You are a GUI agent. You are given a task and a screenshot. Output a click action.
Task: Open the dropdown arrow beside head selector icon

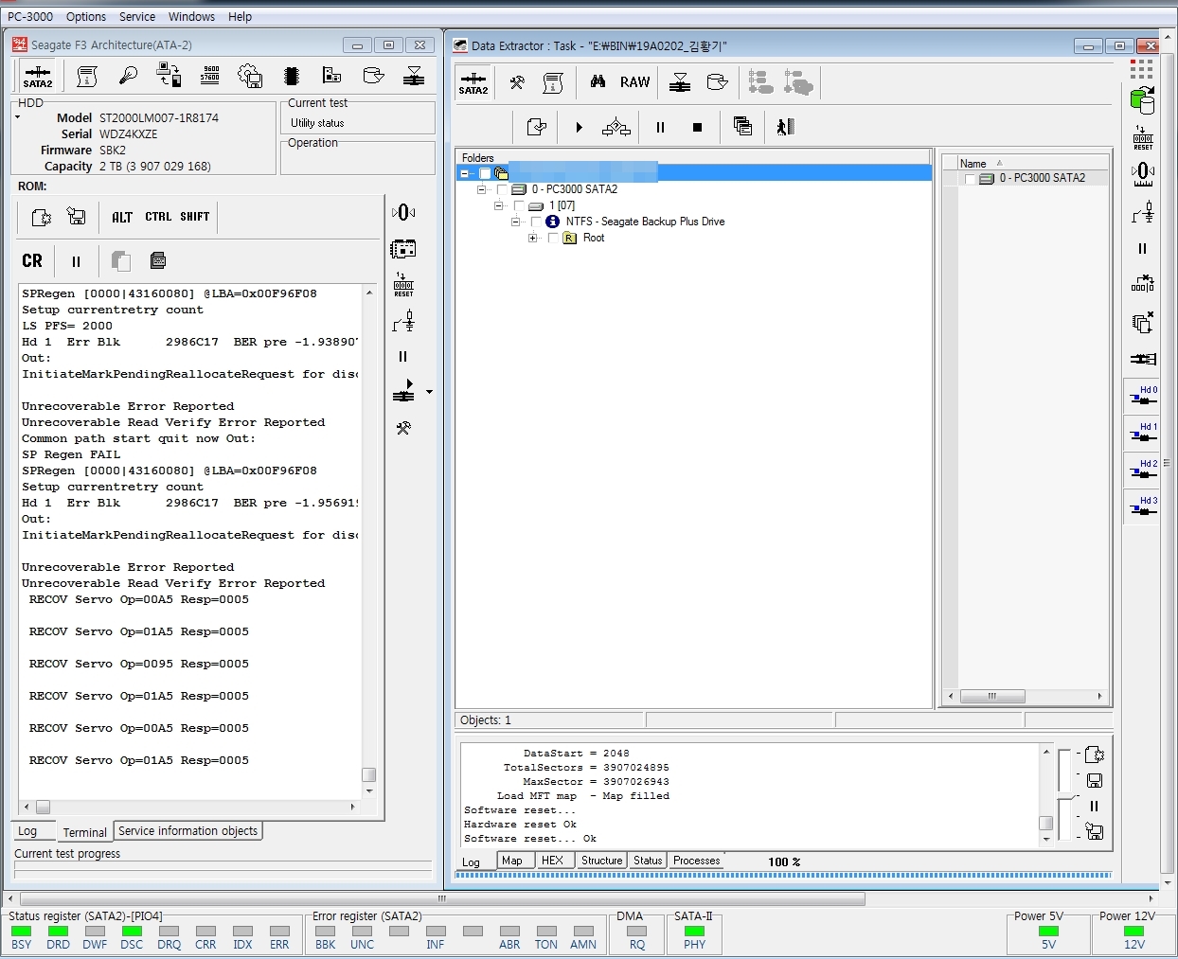(x=429, y=392)
